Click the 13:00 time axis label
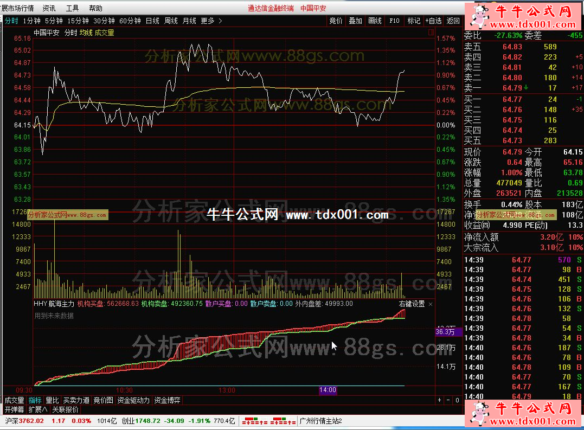 coord(227,390)
